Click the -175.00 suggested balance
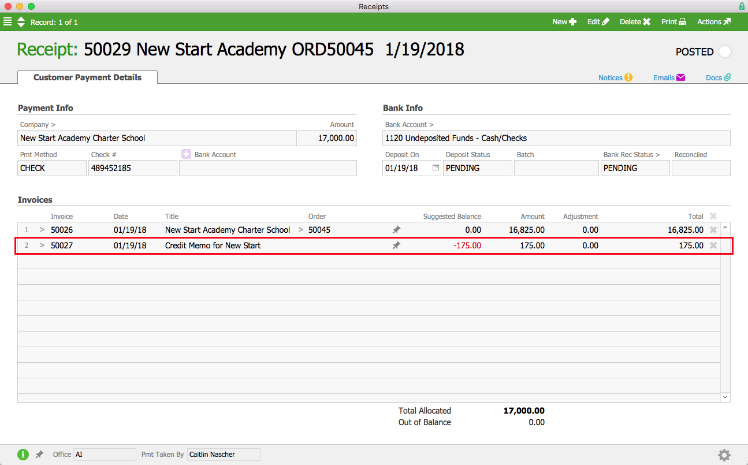This screenshot has width=748, height=465. [467, 245]
